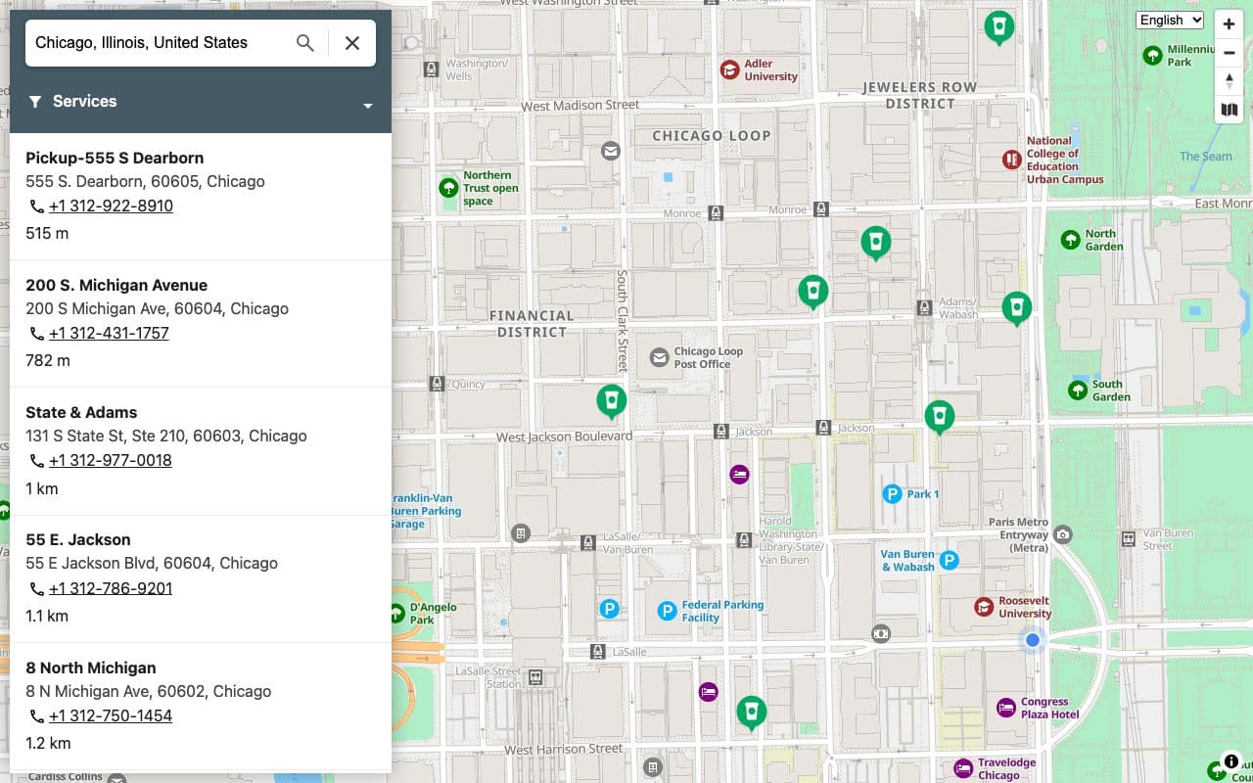Viewport: 1253px width, 783px height.
Task: Click the blue current location dot
Action: [x=1032, y=640]
